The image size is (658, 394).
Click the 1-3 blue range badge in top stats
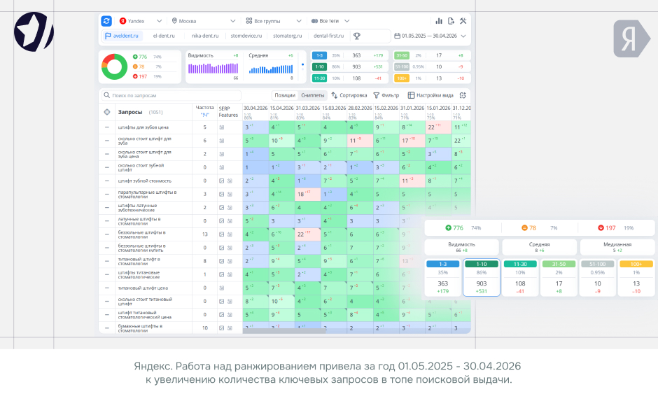pos(319,55)
